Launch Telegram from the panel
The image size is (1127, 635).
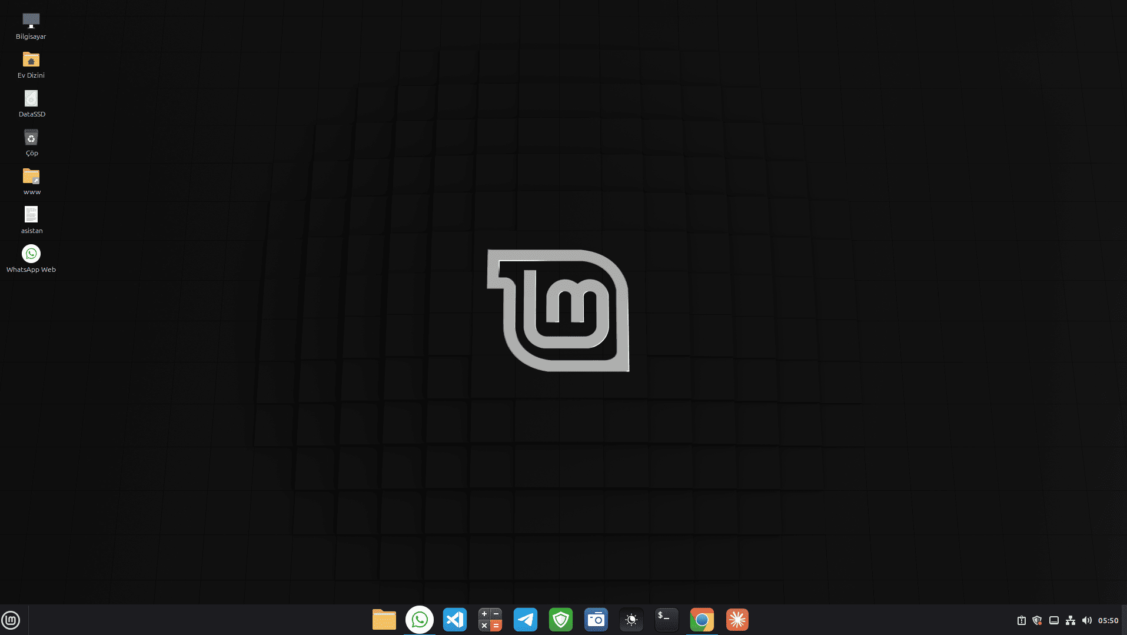pyautogui.click(x=526, y=620)
